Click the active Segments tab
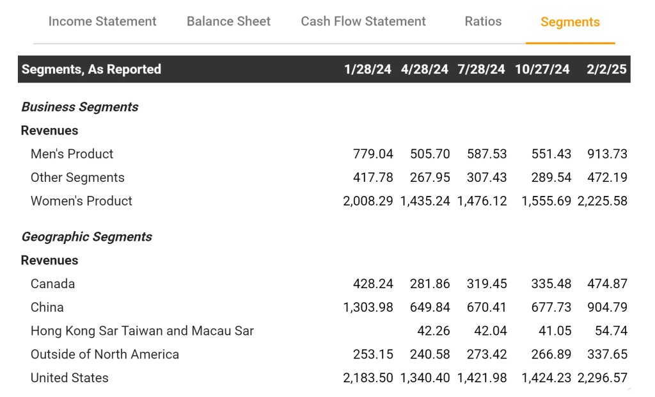Image resolution: width=655 pixels, height=397 pixels. click(x=570, y=22)
